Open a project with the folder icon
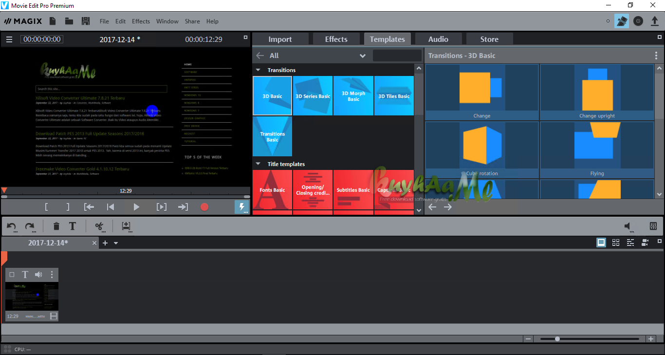Image resolution: width=665 pixels, height=355 pixels. coord(69,21)
